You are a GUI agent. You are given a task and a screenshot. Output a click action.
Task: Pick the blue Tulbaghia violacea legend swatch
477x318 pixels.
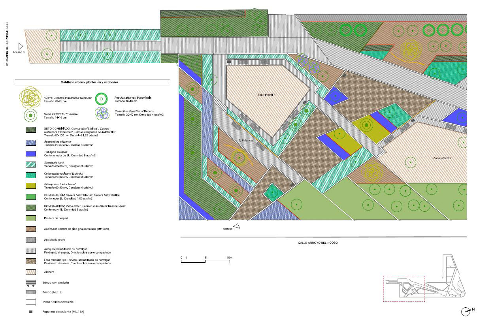tap(31, 153)
